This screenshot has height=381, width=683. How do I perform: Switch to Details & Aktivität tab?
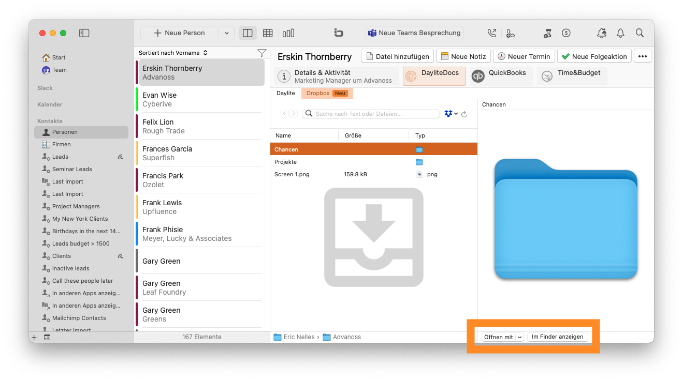click(336, 77)
